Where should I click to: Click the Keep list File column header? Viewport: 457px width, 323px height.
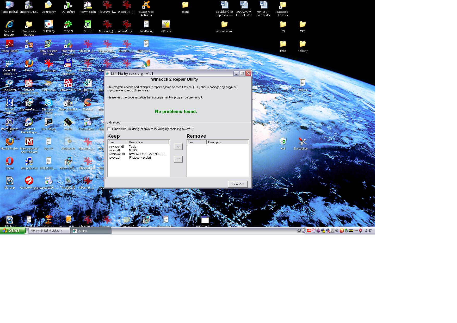[x=118, y=142]
